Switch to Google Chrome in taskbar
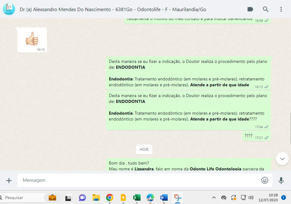This screenshot has height=204, width=291. coord(110,198)
